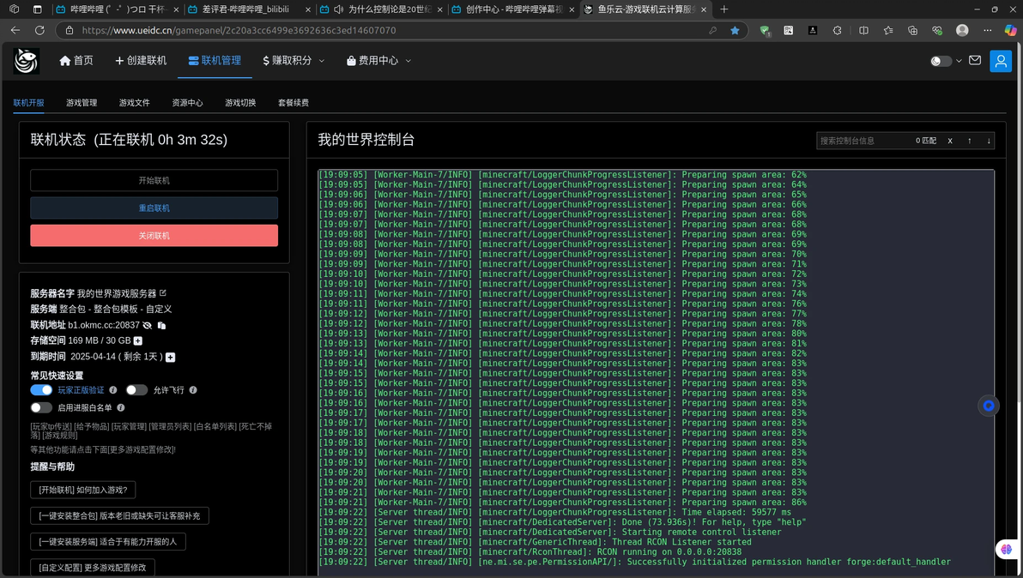1023x578 pixels.
Task: Open browser profile avatar
Action: [962, 31]
